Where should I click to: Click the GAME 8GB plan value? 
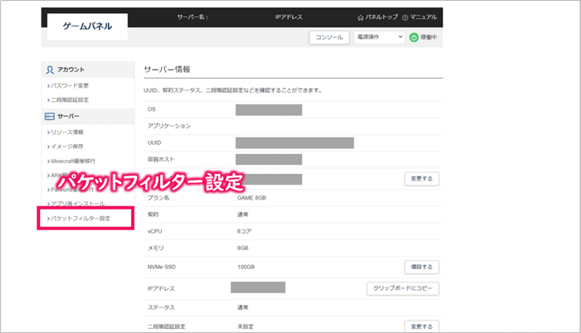point(251,198)
